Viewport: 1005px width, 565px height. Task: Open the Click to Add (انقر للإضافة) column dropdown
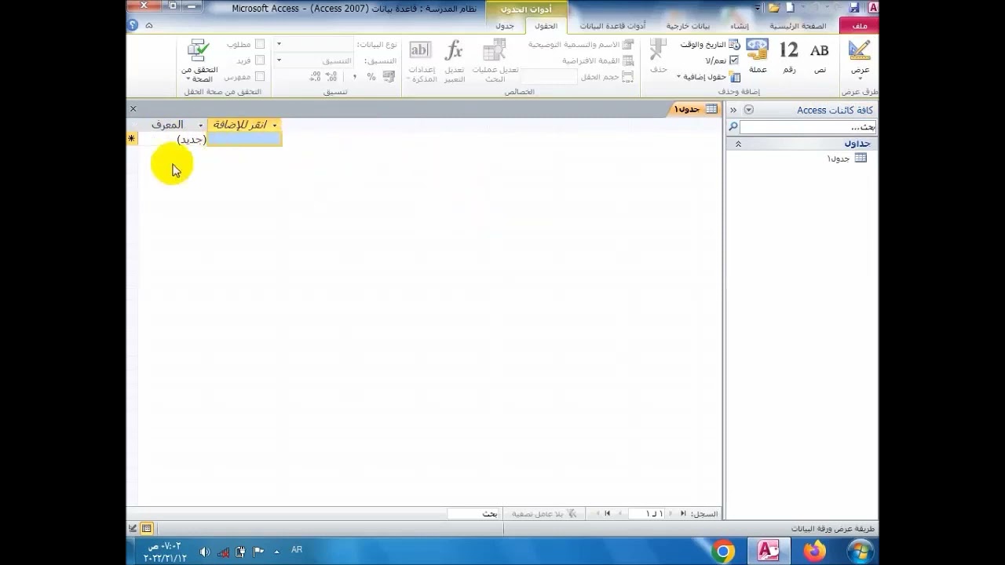[274, 126]
